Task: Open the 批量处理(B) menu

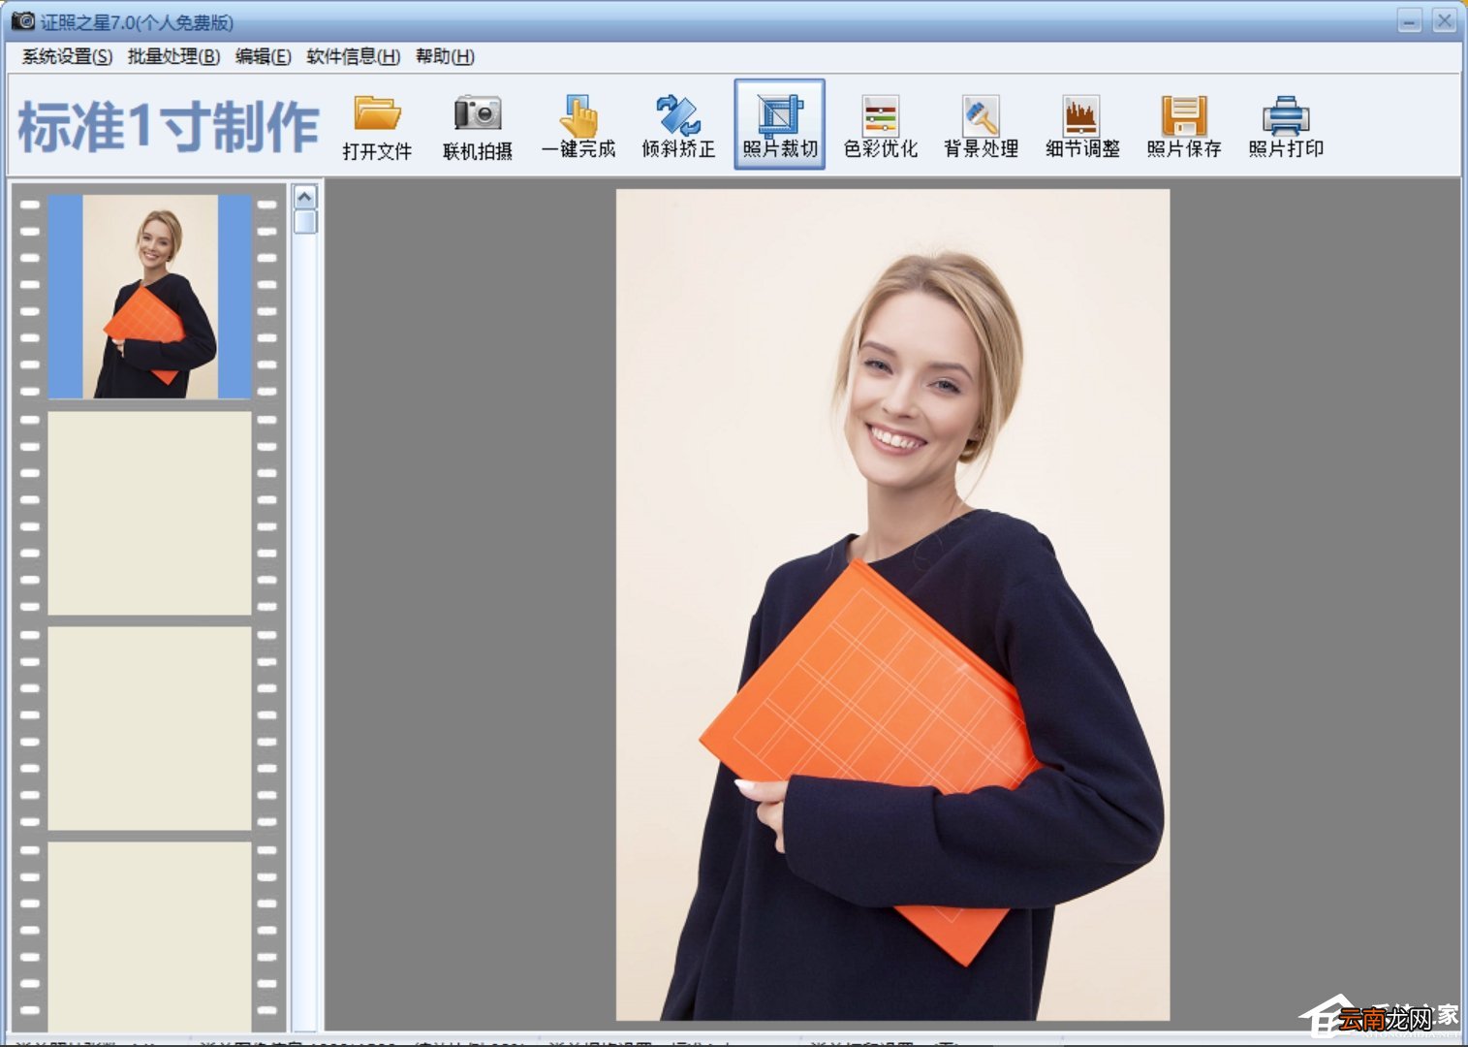Action: [173, 56]
